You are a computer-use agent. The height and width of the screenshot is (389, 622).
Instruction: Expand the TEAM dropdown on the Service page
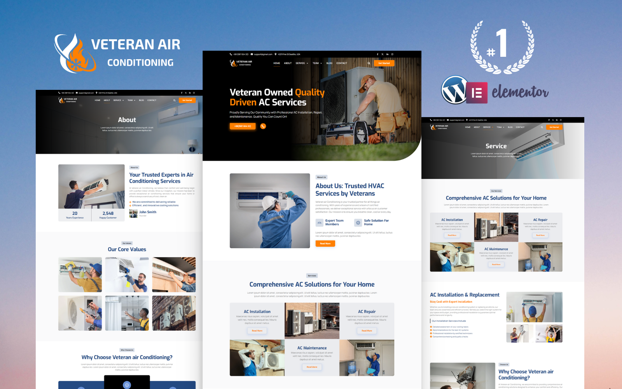500,127
